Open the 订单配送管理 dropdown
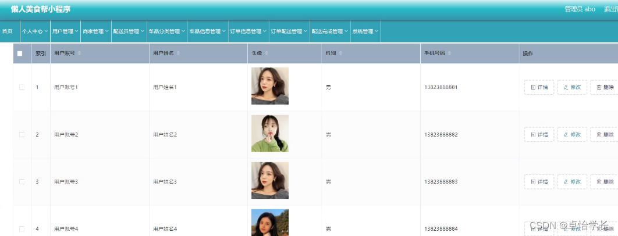Image resolution: width=618 pixels, height=236 pixels. (x=290, y=31)
